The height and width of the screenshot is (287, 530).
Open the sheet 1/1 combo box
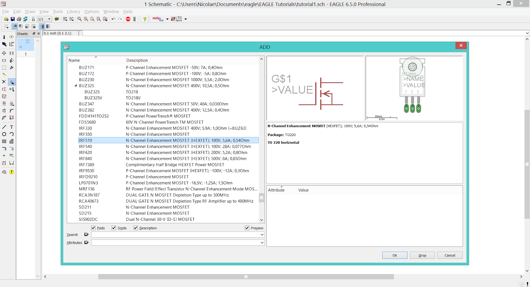44,19
